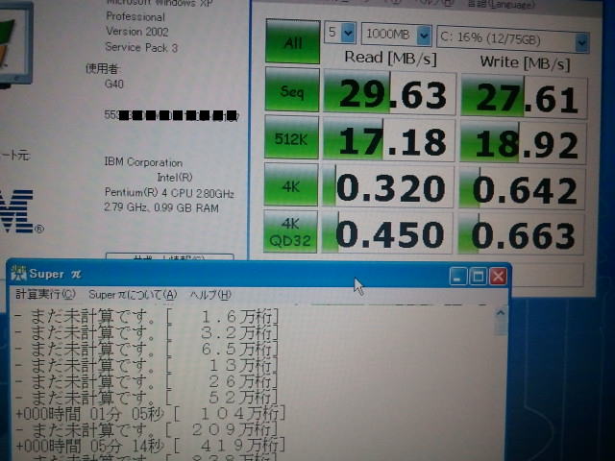Select the 4K read value 0.320
Screen dimensions: 615x461
click(387, 186)
